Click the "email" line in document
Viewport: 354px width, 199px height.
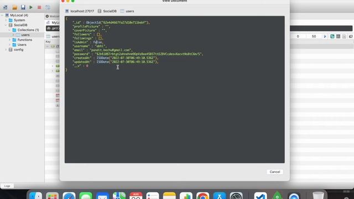102,50
